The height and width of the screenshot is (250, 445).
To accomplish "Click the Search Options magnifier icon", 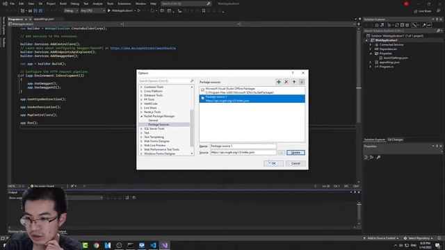I will pyautogui.click(x=192, y=81).
